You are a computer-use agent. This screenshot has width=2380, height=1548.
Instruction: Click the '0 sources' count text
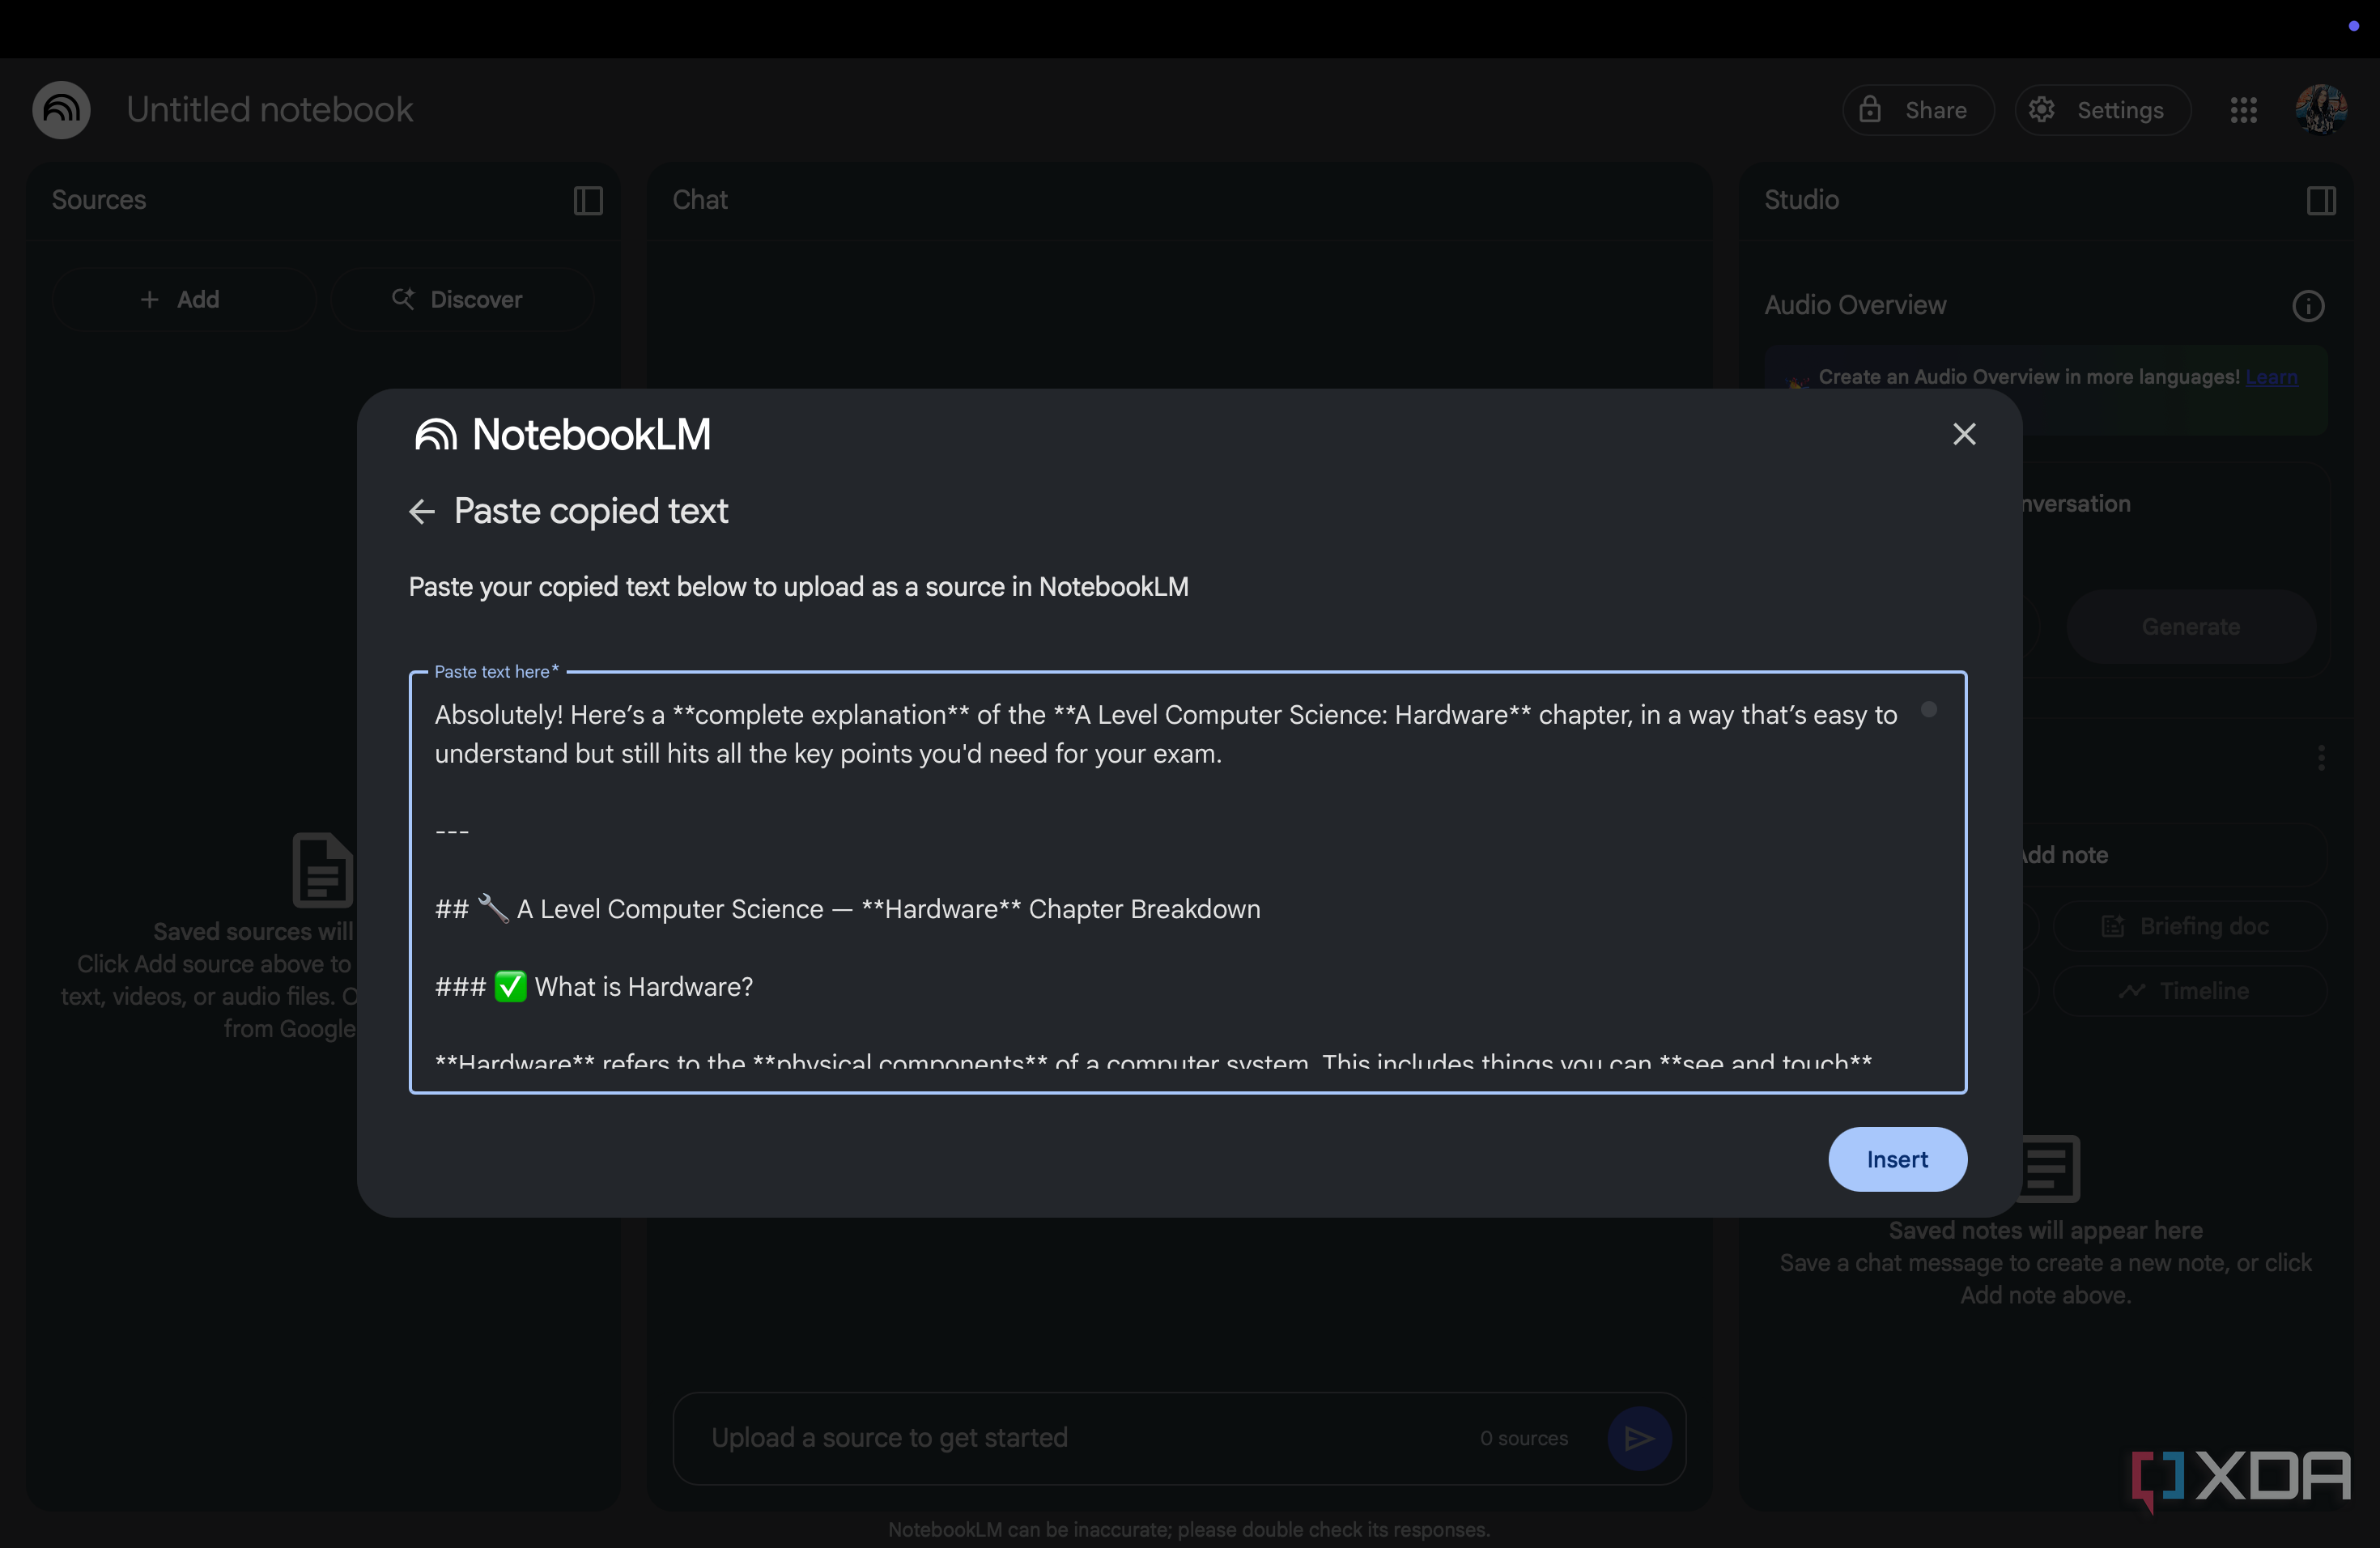tap(1524, 1438)
